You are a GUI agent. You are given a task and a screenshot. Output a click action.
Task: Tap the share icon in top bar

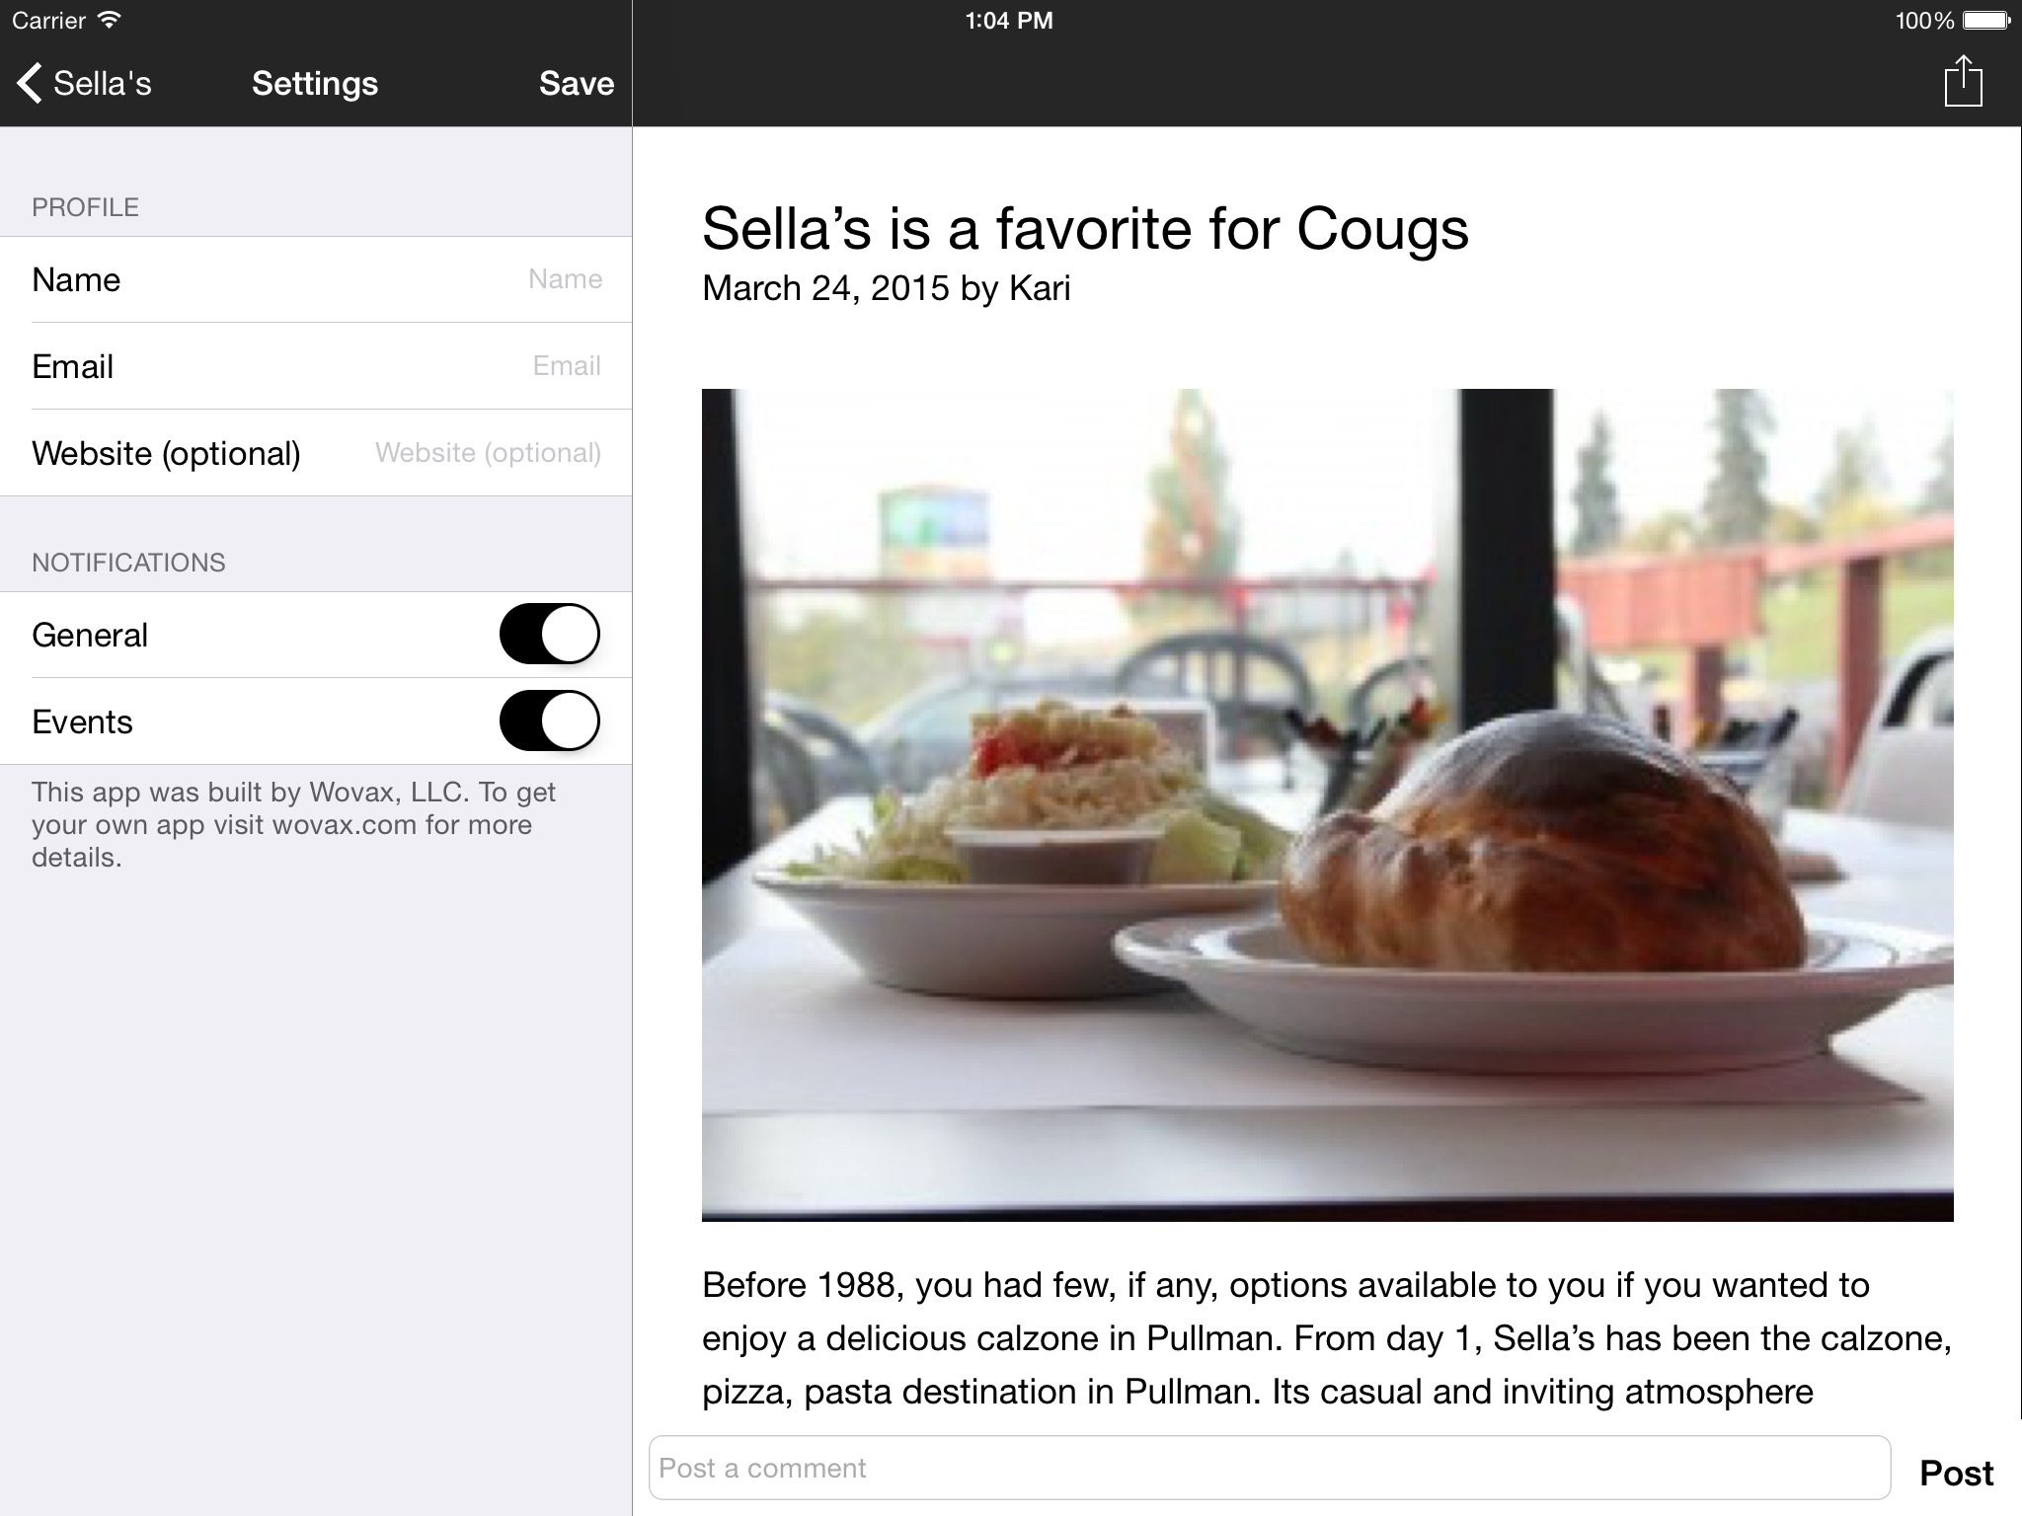pos(1963,81)
